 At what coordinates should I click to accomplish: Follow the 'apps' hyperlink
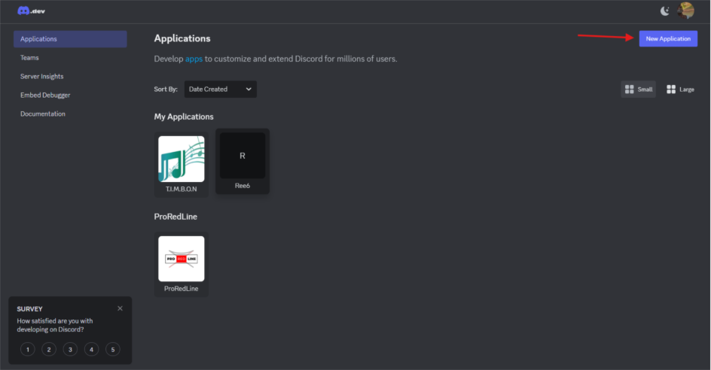point(194,59)
